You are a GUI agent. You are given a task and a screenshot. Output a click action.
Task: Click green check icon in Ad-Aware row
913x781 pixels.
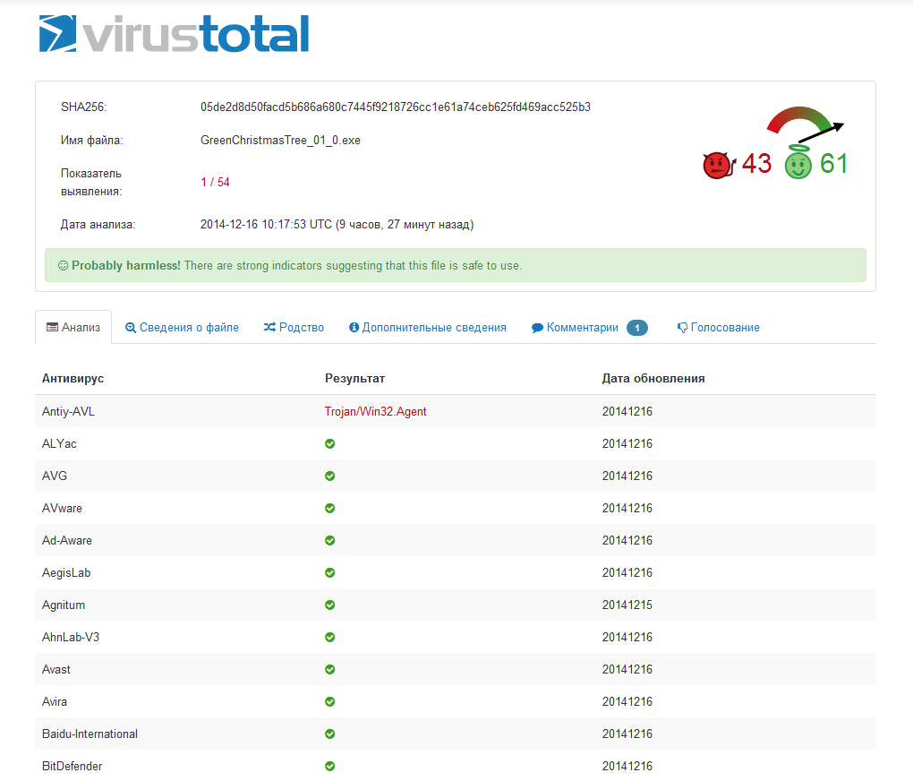pyautogui.click(x=330, y=541)
